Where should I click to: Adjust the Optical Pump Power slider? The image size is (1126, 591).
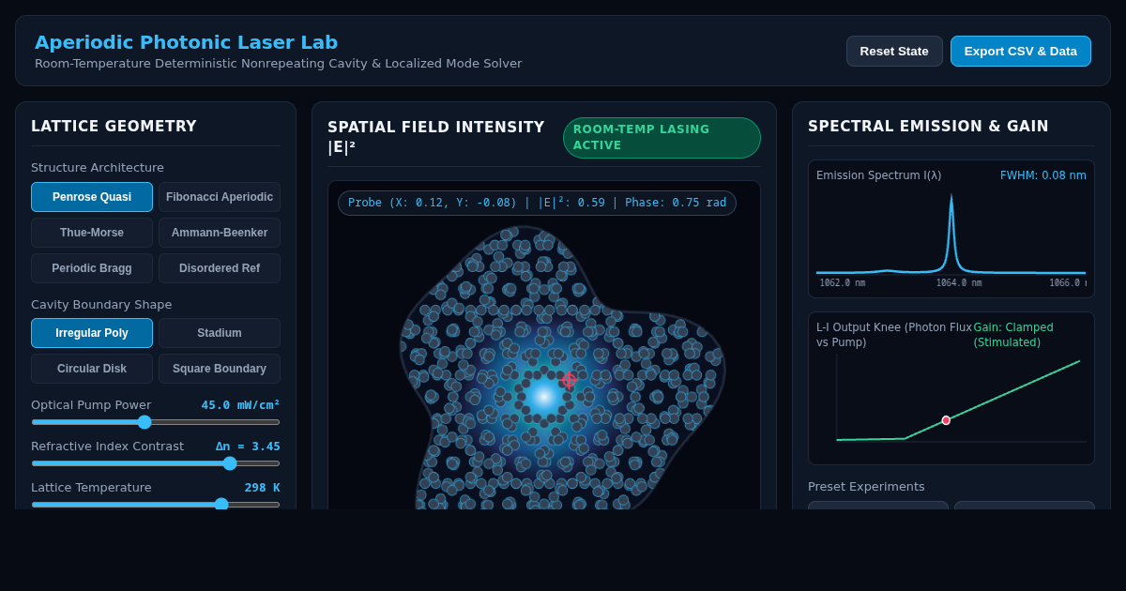[x=156, y=422]
